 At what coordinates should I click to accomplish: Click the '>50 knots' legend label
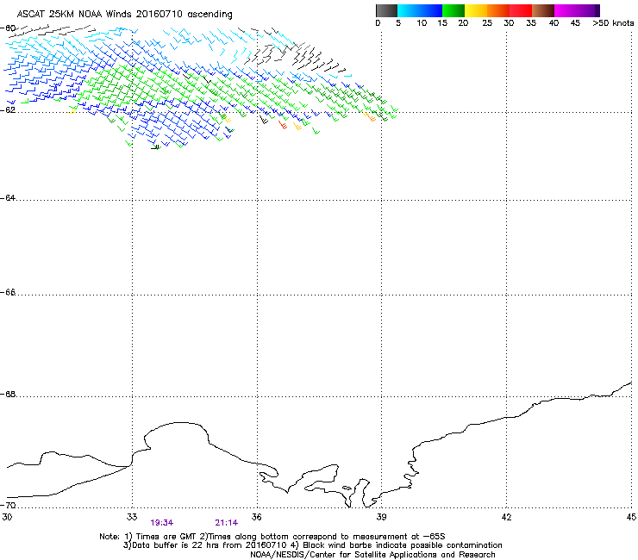[613, 23]
